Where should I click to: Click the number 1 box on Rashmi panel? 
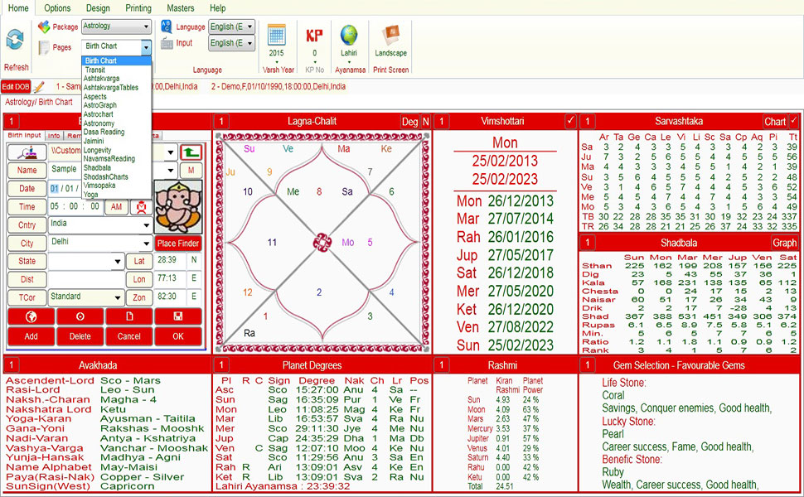(442, 365)
